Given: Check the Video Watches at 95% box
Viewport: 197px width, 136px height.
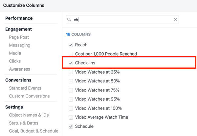Looking at the screenshot, I should tap(71, 99).
